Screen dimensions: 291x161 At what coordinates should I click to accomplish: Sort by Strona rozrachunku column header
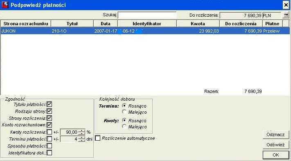[x=26, y=24]
